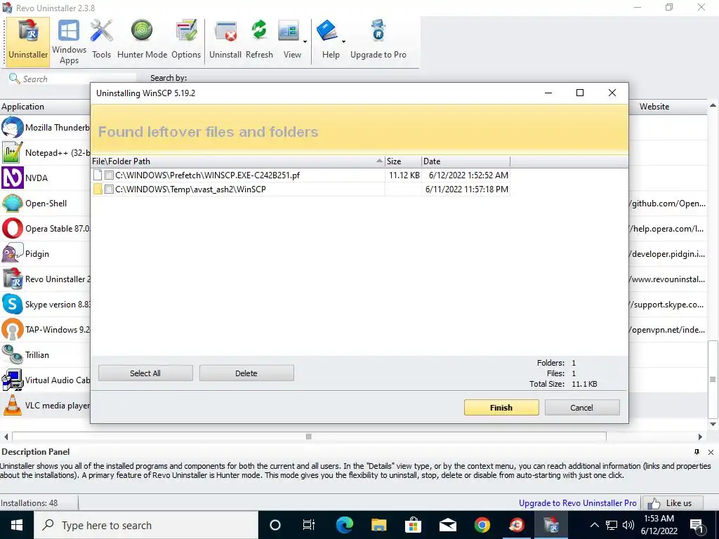Expand the Help dropdown arrow
The image size is (719, 539).
click(x=343, y=41)
